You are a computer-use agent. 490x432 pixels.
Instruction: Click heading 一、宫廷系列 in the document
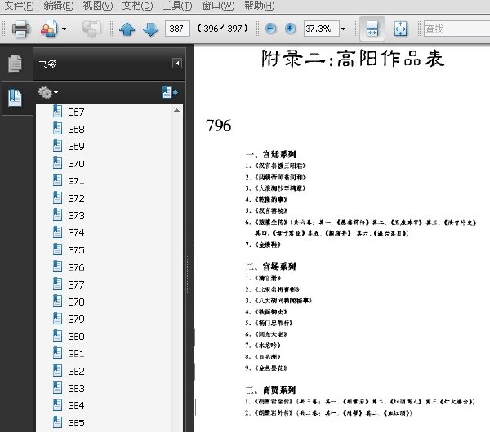[270, 154]
